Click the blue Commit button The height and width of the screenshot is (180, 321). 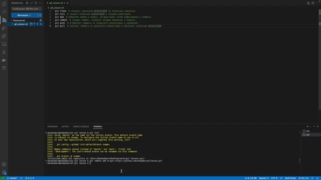point(25,15)
